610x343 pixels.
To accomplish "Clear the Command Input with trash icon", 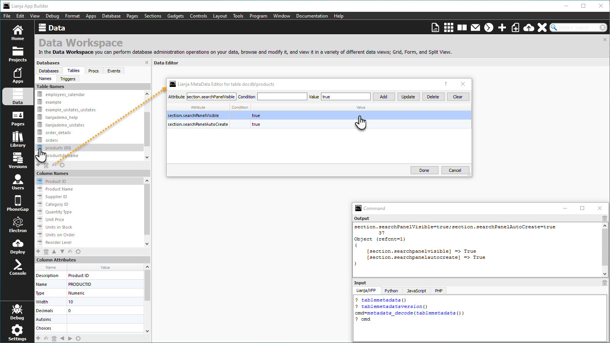I will (605, 283).
